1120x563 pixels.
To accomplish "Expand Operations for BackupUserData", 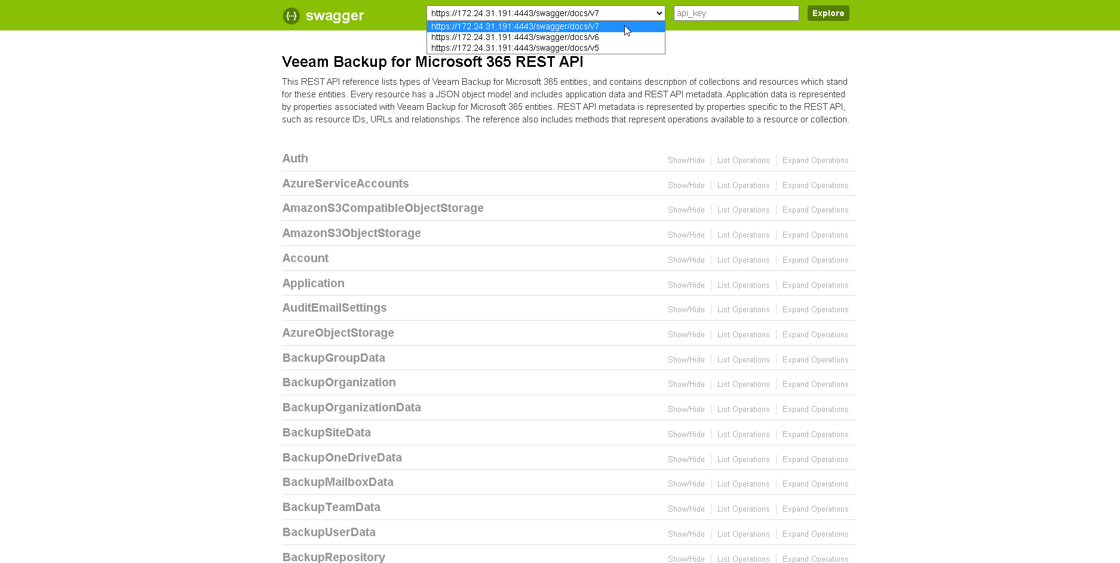I will point(815,534).
